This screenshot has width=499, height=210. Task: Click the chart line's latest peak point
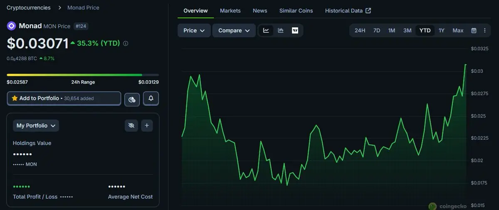(x=465, y=64)
